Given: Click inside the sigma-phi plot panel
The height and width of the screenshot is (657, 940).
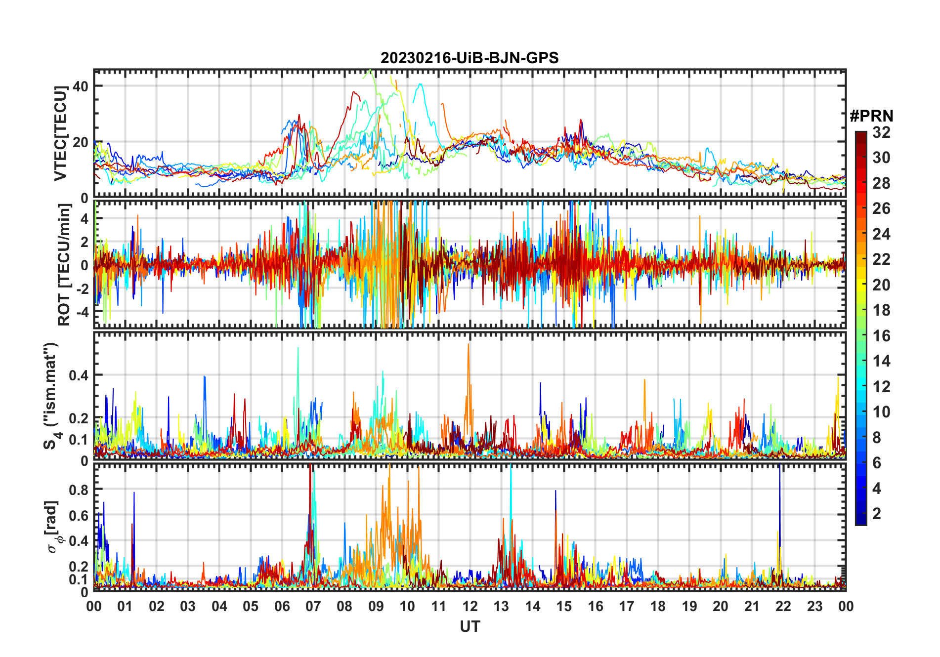Looking at the screenshot, I should (470, 527).
